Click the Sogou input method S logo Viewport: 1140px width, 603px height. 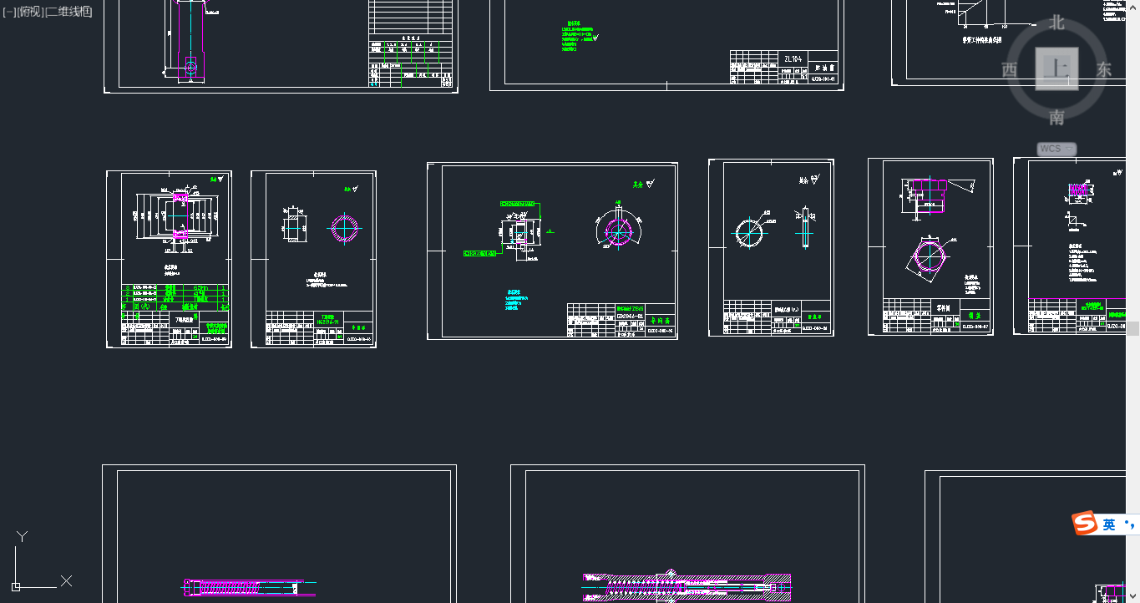pos(1084,524)
